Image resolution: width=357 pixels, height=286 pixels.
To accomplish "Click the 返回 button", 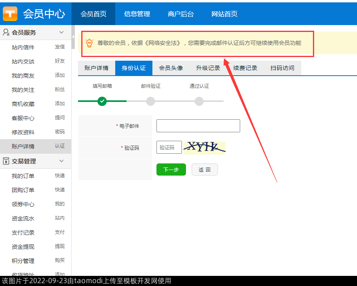I will 205,169.
